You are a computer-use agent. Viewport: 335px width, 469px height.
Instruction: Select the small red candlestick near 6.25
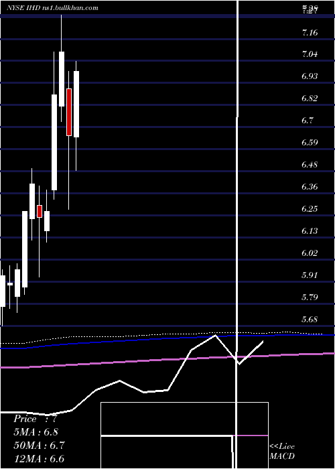point(40,211)
